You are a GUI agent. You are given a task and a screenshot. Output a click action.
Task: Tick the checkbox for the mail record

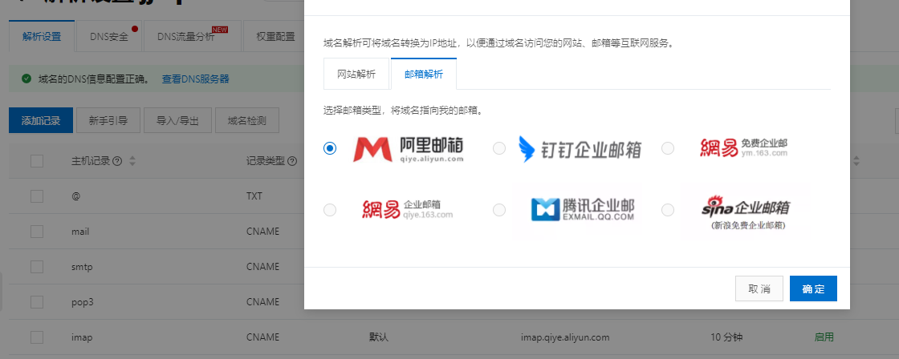pyautogui.click(x=37, y=232)
